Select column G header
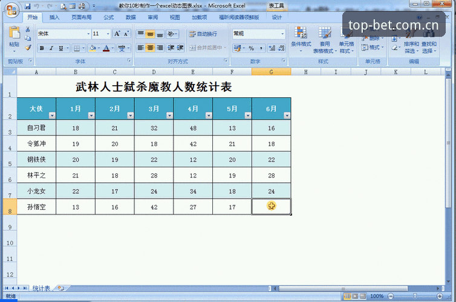Screen dimensions: 456x302 271,72
